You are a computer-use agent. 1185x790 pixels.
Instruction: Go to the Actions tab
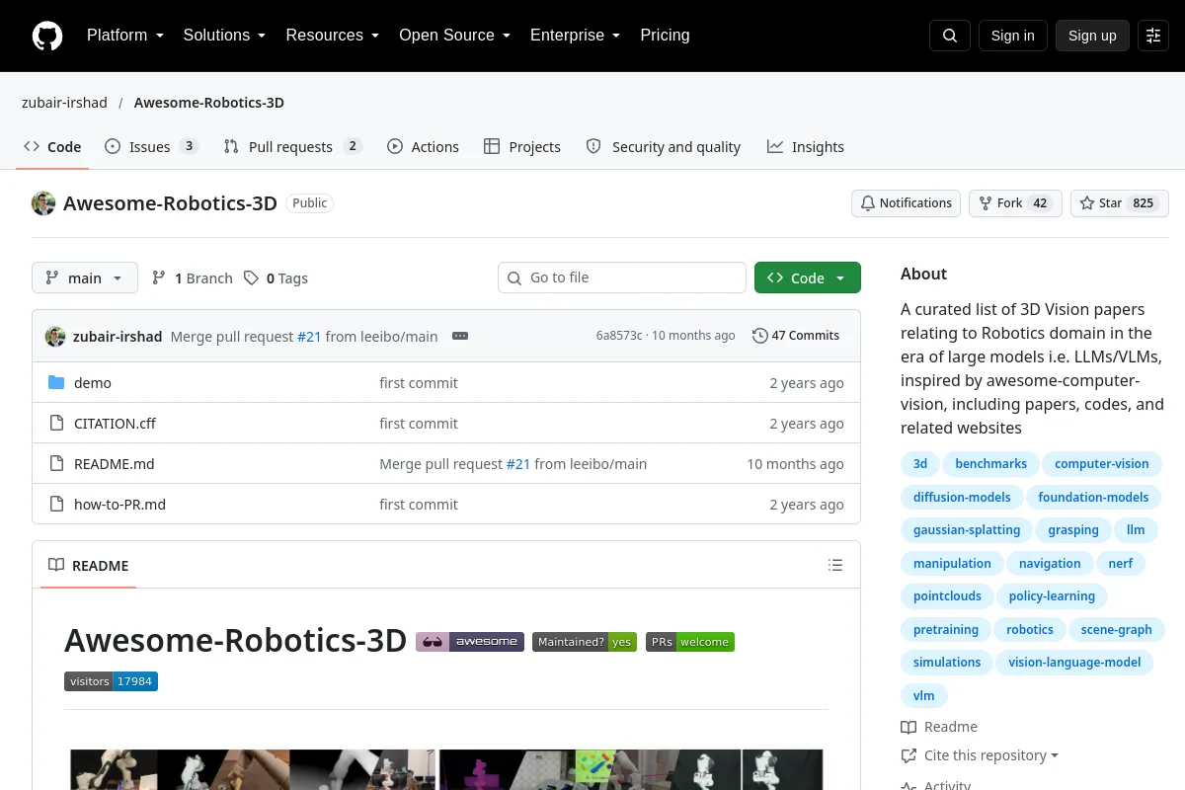(423, 147)
